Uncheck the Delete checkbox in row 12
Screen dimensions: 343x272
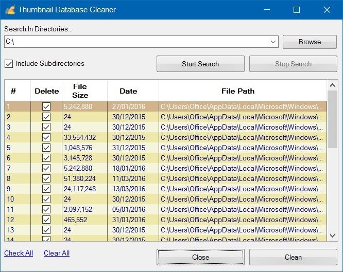pos(46,220)
